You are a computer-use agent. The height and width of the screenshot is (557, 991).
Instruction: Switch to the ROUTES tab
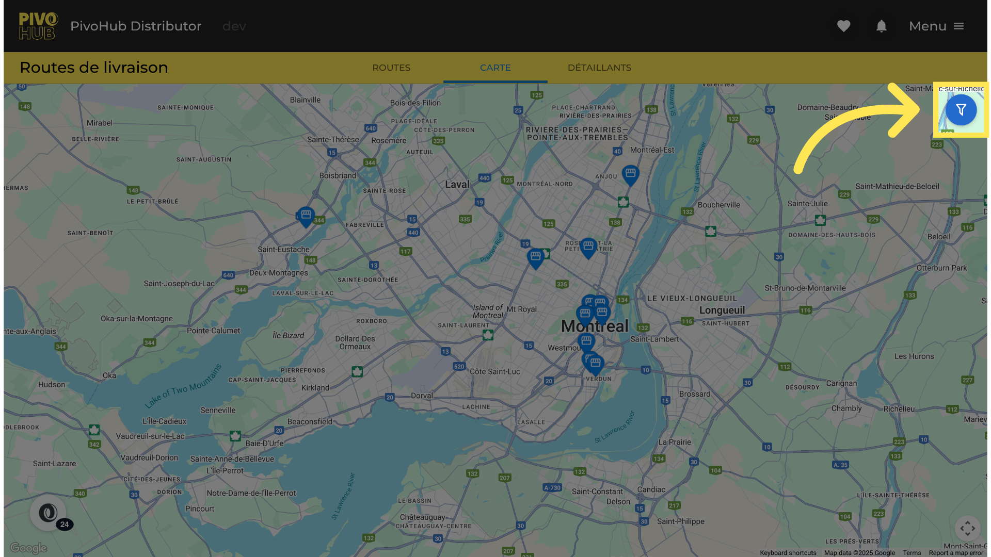(x=391, y=68)
